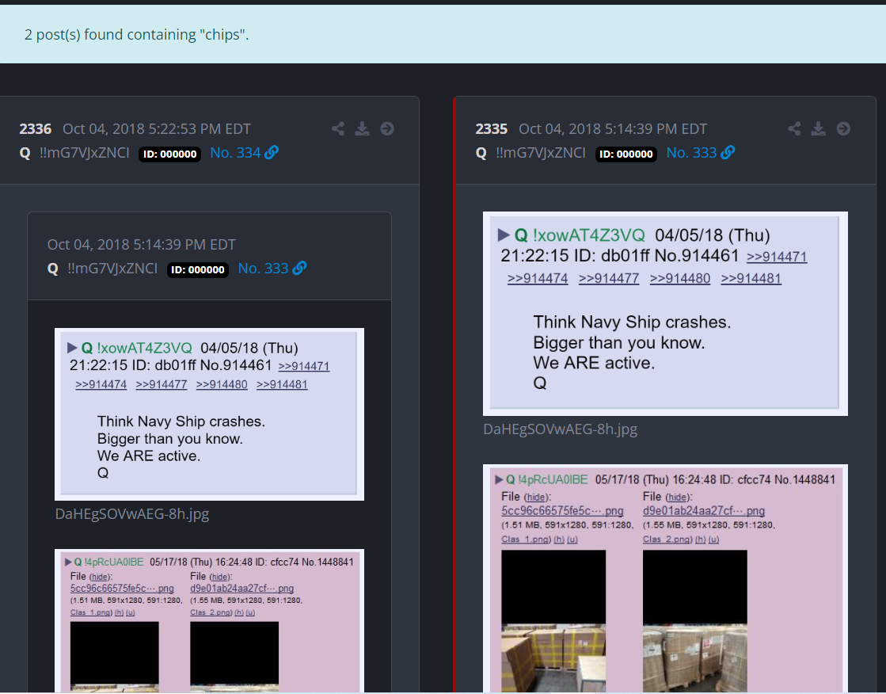Click ID: 000000 badge in quoted post
The height and width of the screenshot is (694, 886).
(x=198, y=270)
